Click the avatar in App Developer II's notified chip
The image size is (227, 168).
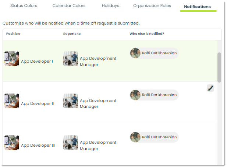pyautogui.click(x=135, y=95)
